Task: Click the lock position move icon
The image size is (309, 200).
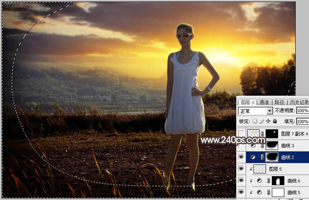Action: (268, 121)
